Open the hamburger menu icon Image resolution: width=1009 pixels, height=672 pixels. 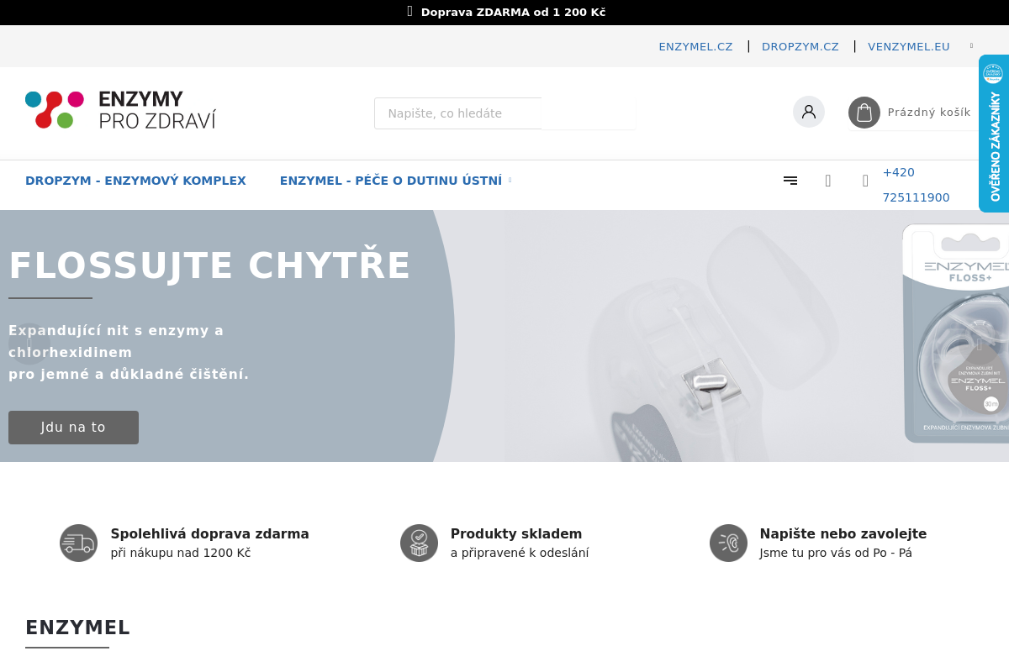pos(790,180)
